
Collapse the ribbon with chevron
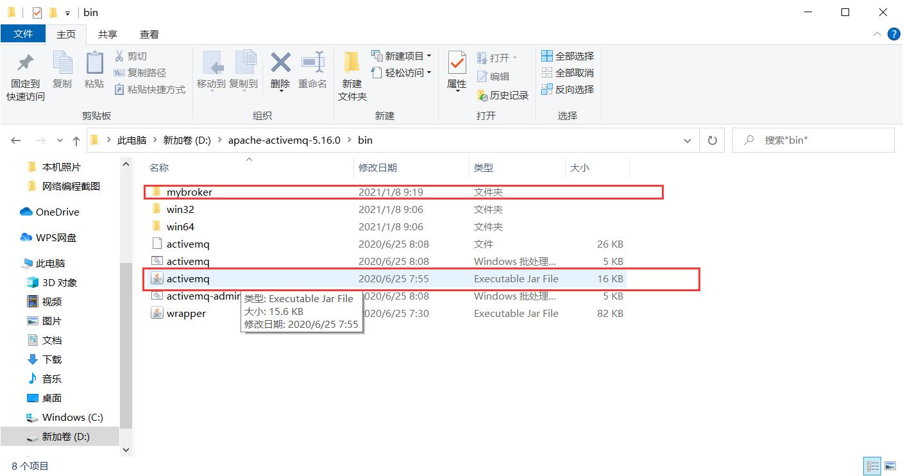[877, 35]
